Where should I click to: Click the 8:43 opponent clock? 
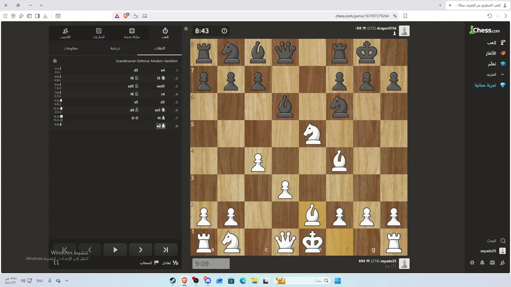(211, 31)
